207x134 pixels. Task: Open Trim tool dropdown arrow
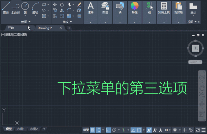pyautogui.click(x=73, y=4)
